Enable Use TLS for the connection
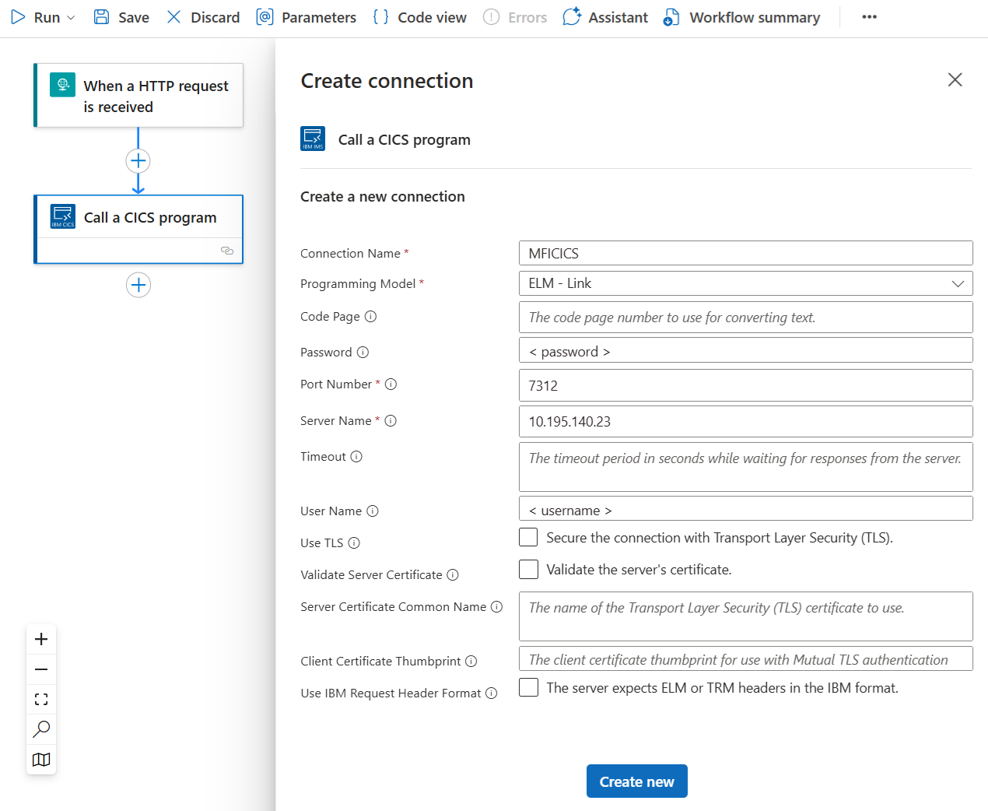 click(x=528, y=537)
